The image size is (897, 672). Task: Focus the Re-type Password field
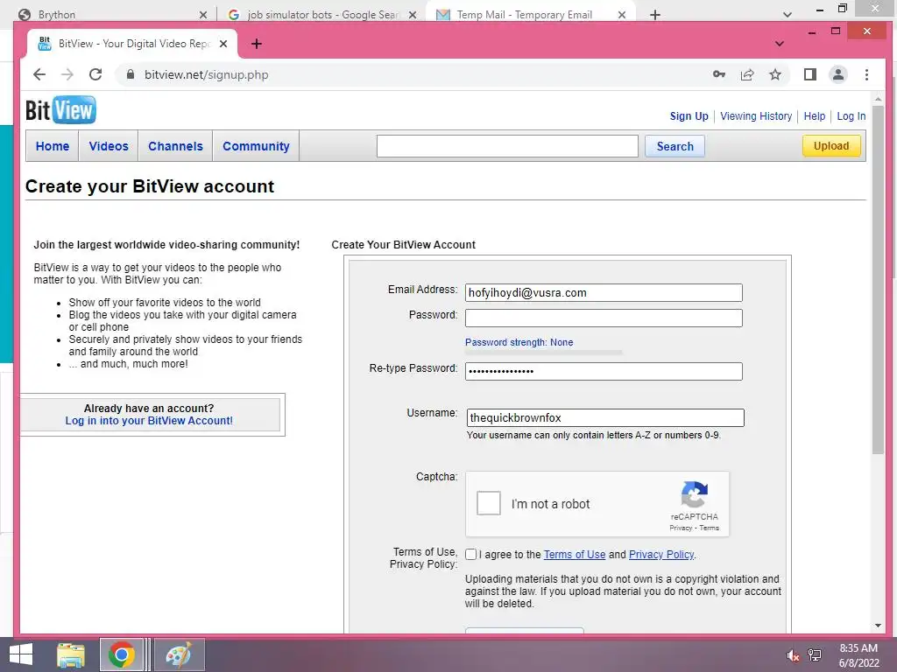(x=604, y=371)
